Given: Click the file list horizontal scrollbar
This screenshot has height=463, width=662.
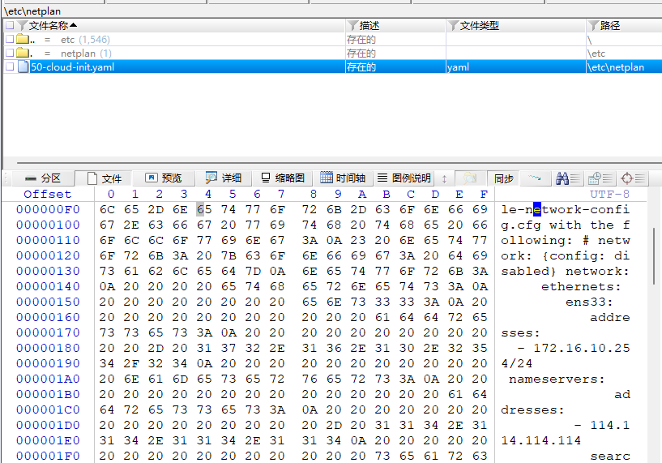Looking at the screenshot, I should (340, 163).
